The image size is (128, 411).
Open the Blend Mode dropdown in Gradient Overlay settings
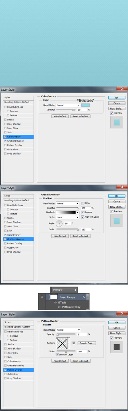68,204
